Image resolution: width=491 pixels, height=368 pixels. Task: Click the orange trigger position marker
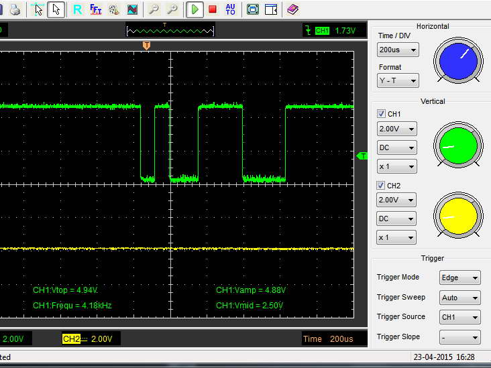click(x=146, y=45)
